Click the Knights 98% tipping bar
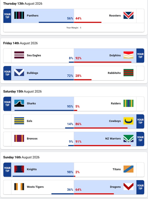This screenshot has width=148, height=199. tap(43, 176)
